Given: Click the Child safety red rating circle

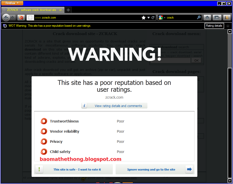Looking at the screenshot, I should point(44,151).
